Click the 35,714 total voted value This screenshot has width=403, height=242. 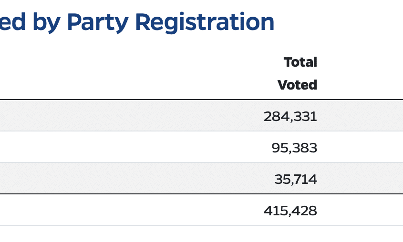[296, 179]
